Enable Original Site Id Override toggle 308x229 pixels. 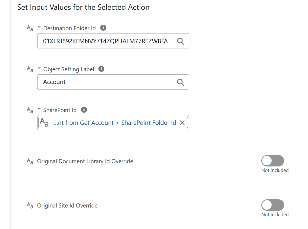pos(273,205)
